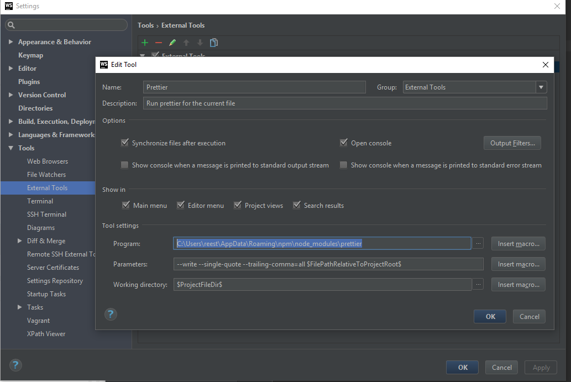
Task: Open the Group dropdown arrow
Action: (541, 87)
